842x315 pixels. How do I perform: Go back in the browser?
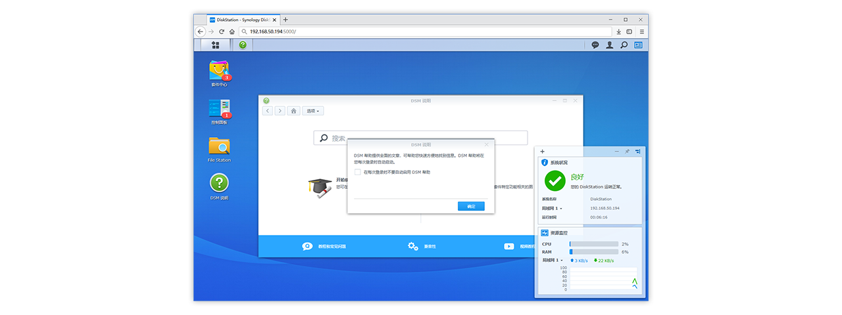pyautogui.click(x=200, y=31)
